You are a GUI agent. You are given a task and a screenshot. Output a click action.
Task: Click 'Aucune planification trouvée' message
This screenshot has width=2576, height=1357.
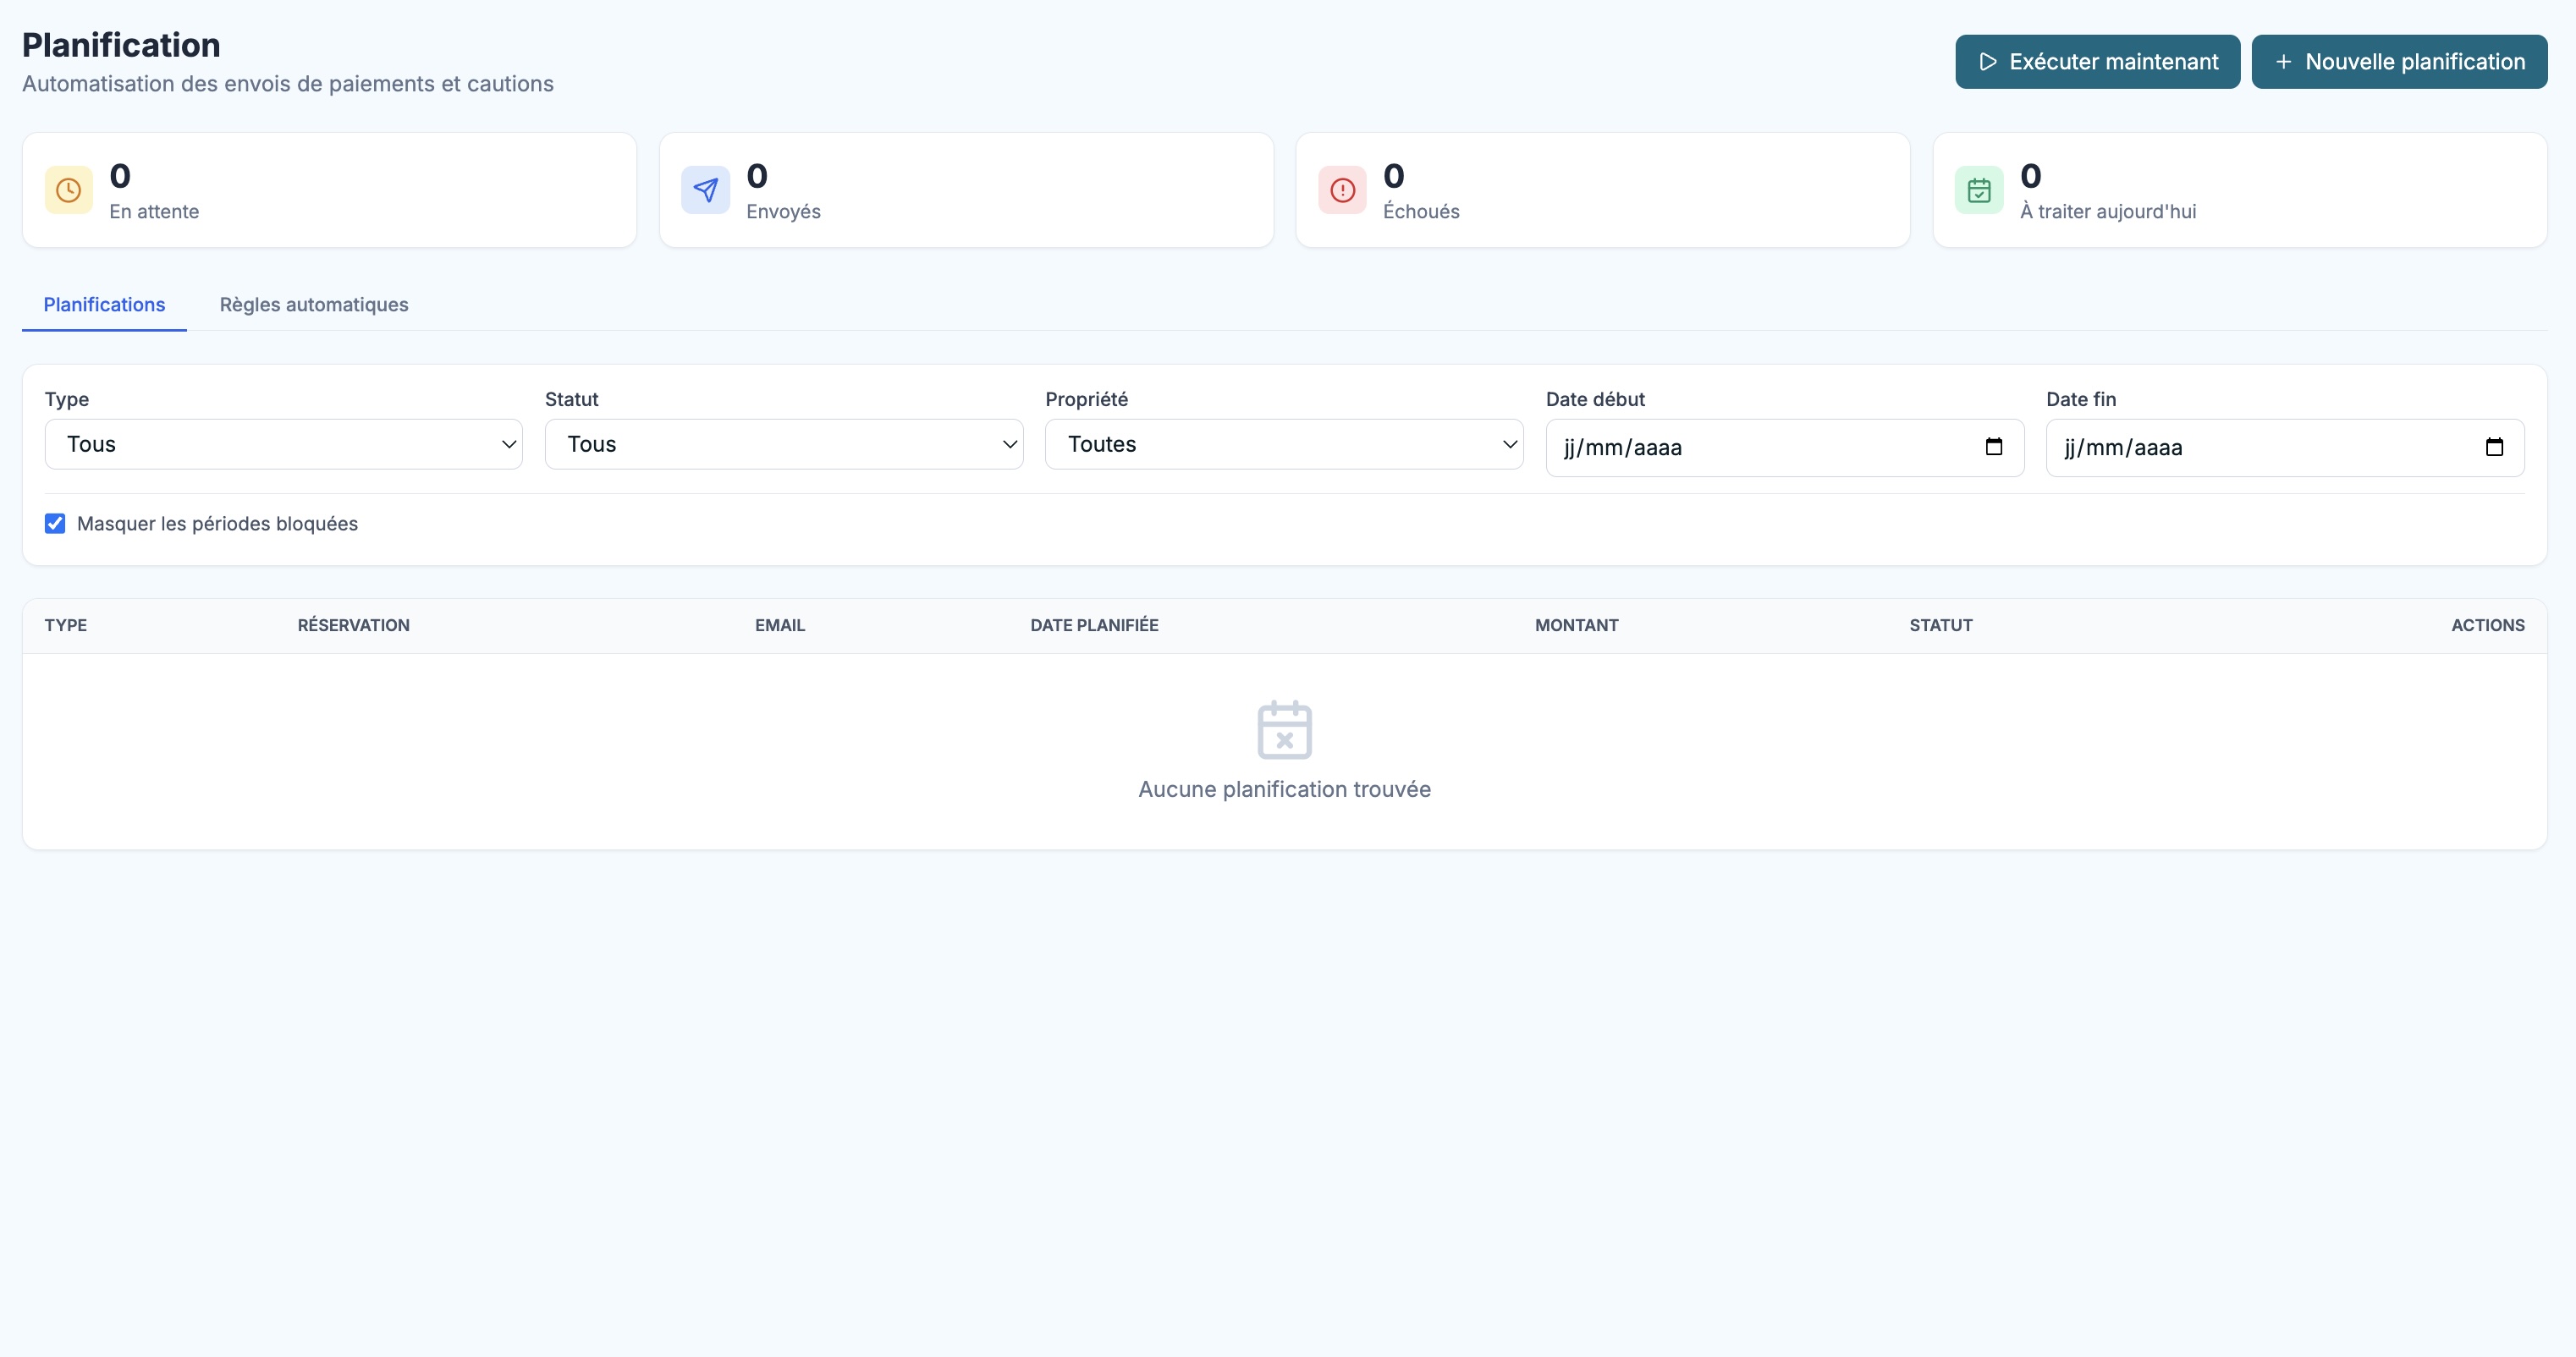pyautogui.click(x=1284, y=789)
